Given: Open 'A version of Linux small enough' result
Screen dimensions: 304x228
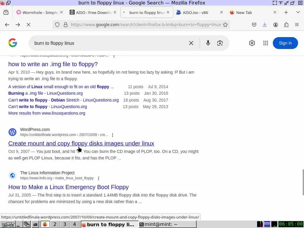Looking at the screenshot, I should 61,87.
